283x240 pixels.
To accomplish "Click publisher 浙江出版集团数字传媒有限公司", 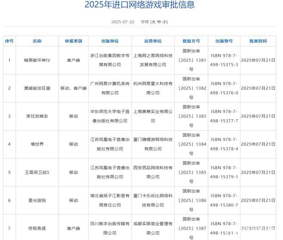I will point(110,60).
